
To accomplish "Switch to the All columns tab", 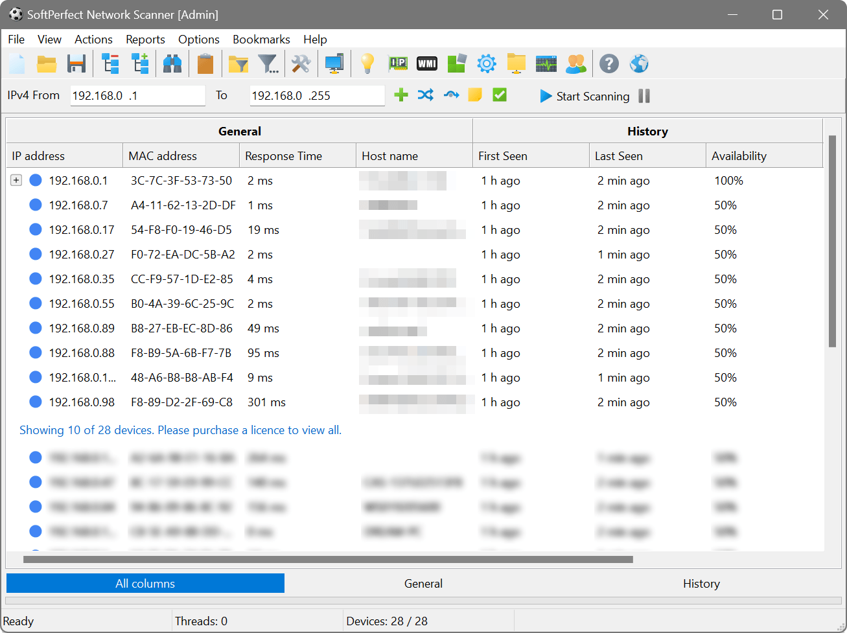I will 145,583.
